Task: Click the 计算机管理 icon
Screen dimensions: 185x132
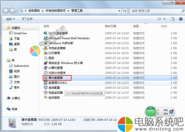Action: click(x=46, y=68)
